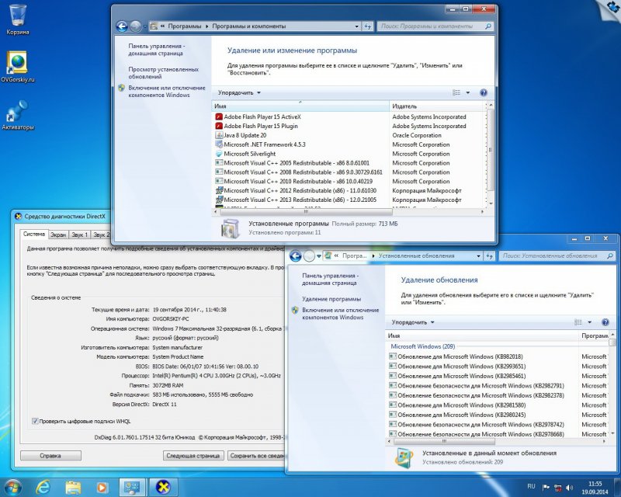The image size is (621, 497).
Task: Open help in Installed Updates window
Action: [x=605, y=322]
